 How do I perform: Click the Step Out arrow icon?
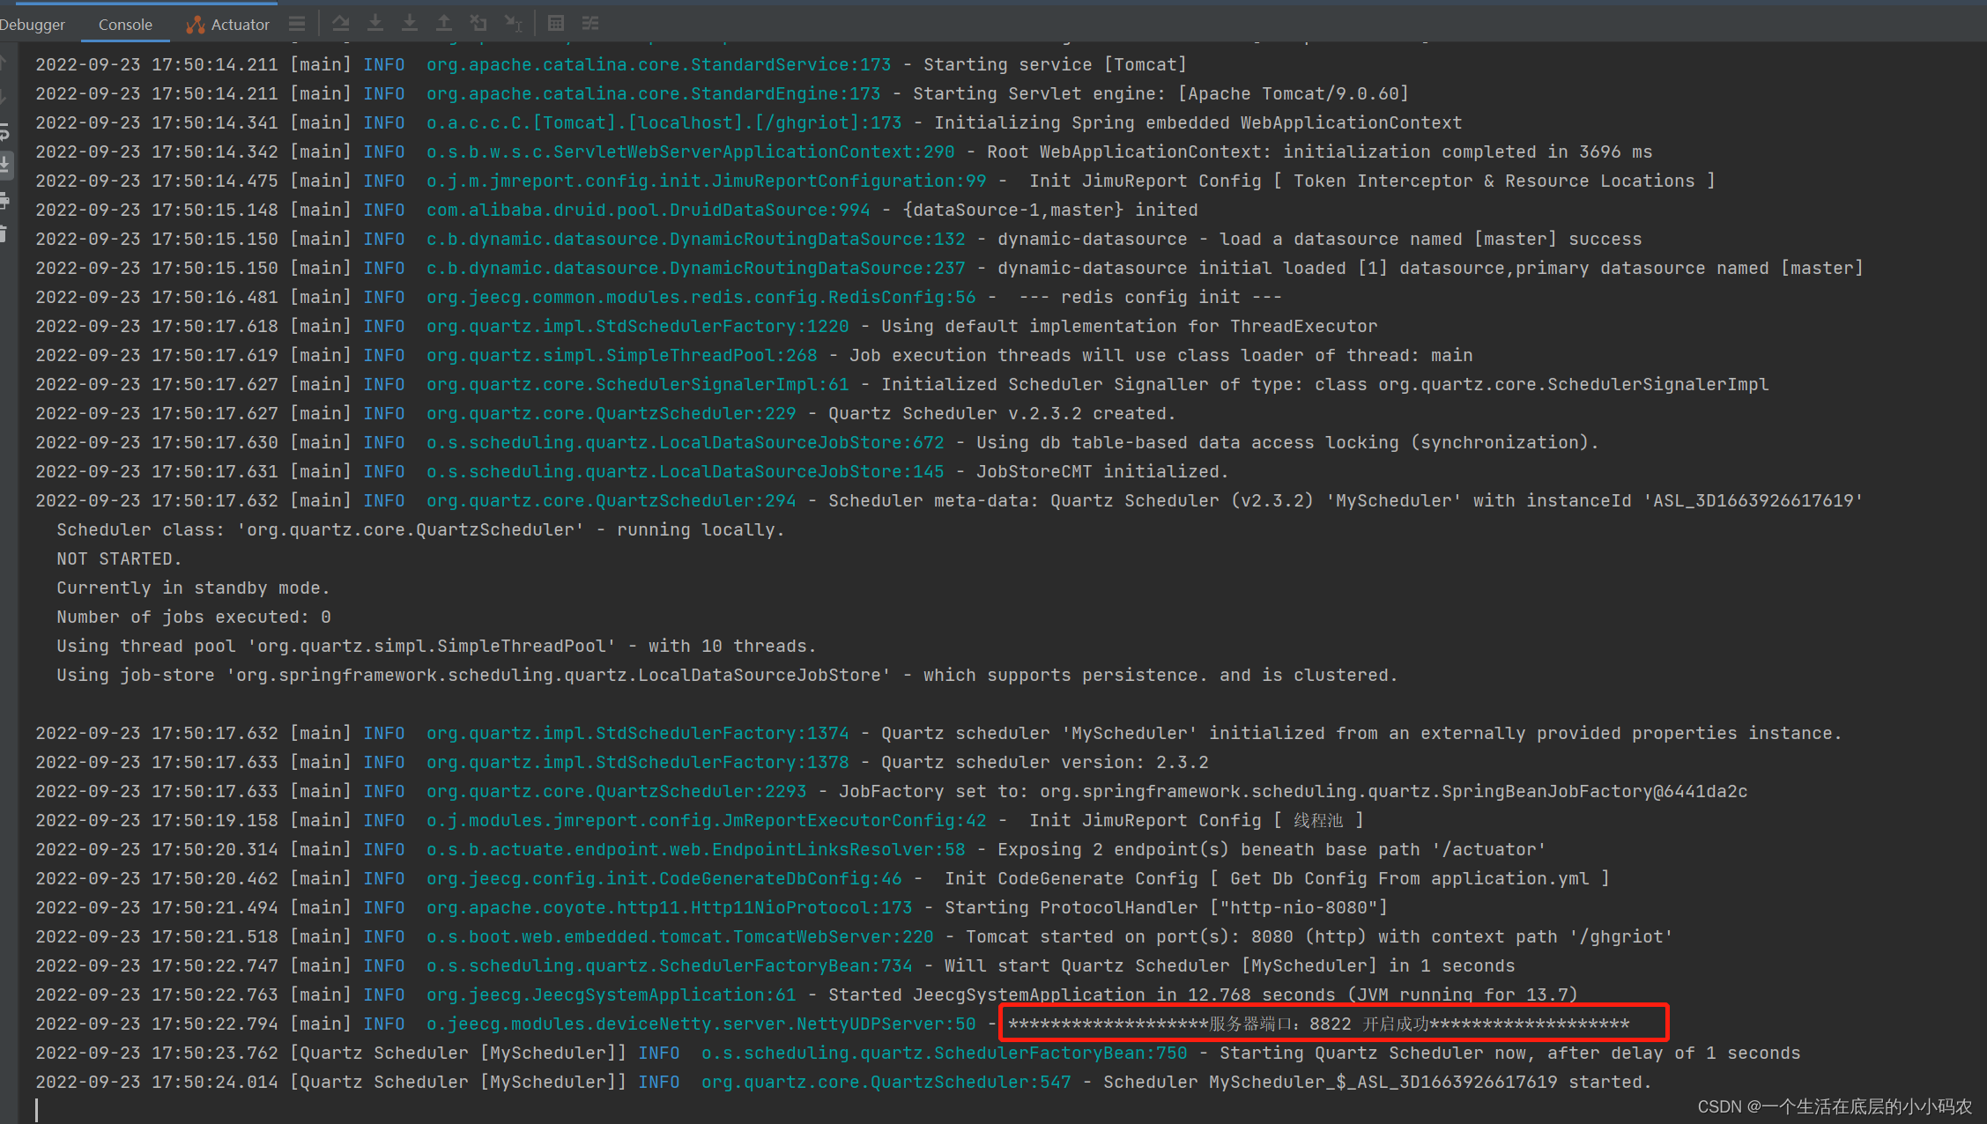pos(444,24)
